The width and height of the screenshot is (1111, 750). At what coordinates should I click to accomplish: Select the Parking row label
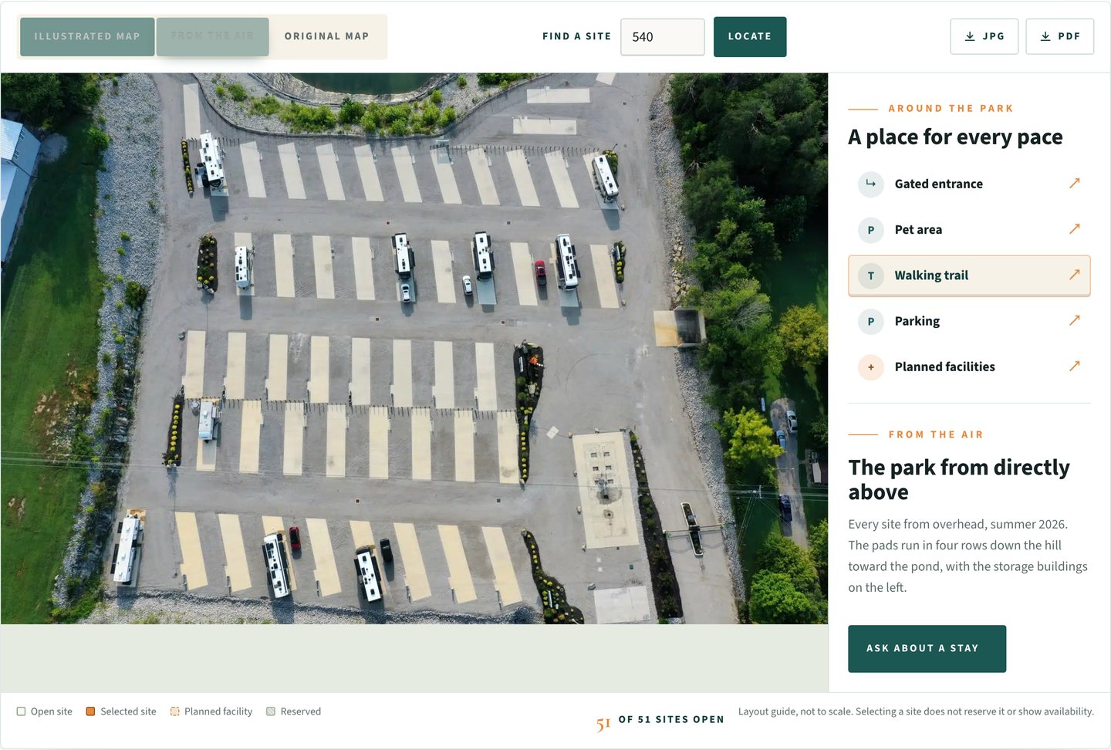[917, 321]
